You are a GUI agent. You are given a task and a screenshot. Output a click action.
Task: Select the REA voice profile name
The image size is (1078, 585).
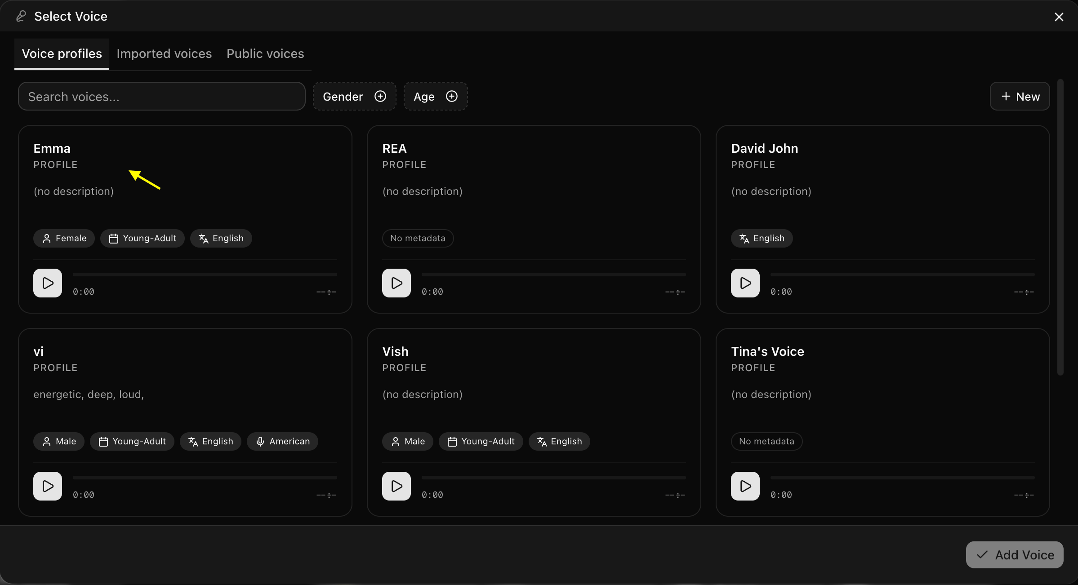click(x=394, y=148)
